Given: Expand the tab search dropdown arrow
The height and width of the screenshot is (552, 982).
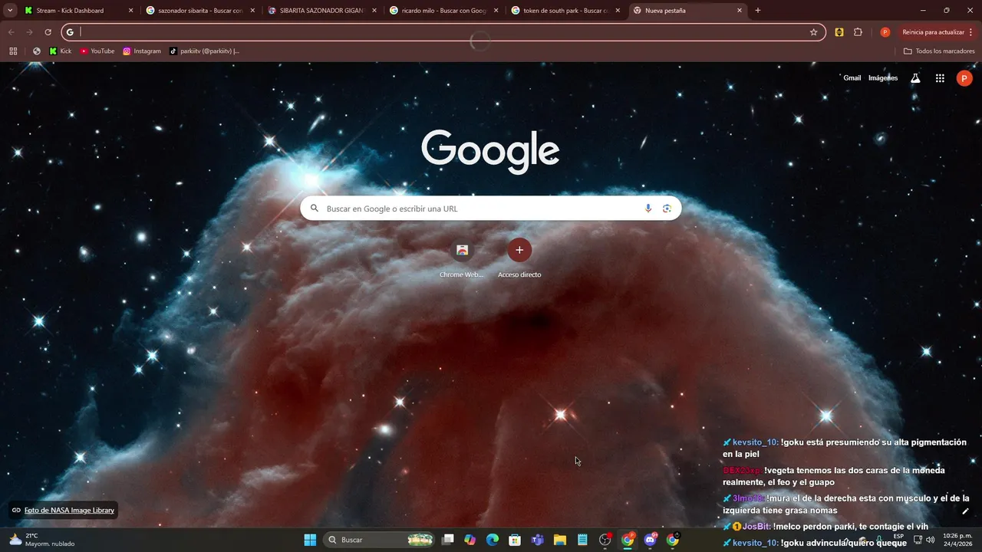Looking at the screenshot, I should (x=10, y=11).
